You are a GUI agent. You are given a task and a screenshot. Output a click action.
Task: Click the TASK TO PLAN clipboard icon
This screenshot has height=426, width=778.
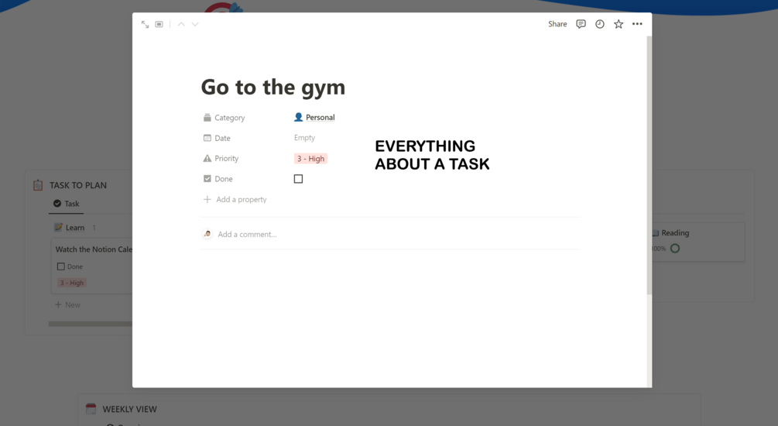(x=38, y=185)
